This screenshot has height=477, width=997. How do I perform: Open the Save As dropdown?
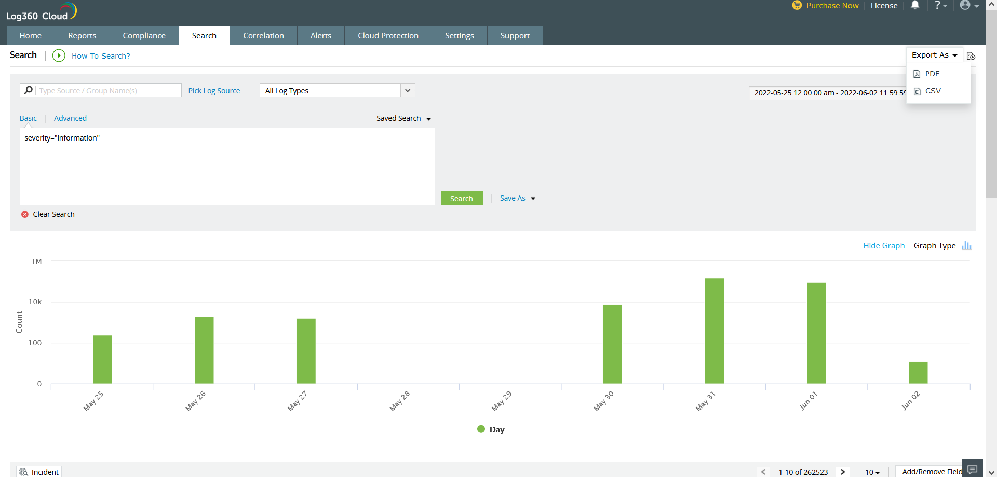click(x=517, y=198)
